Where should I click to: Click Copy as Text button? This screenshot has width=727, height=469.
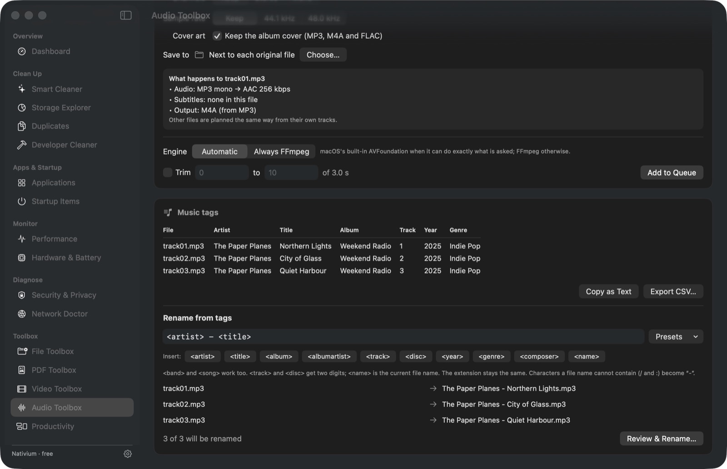tap(608, 292)
